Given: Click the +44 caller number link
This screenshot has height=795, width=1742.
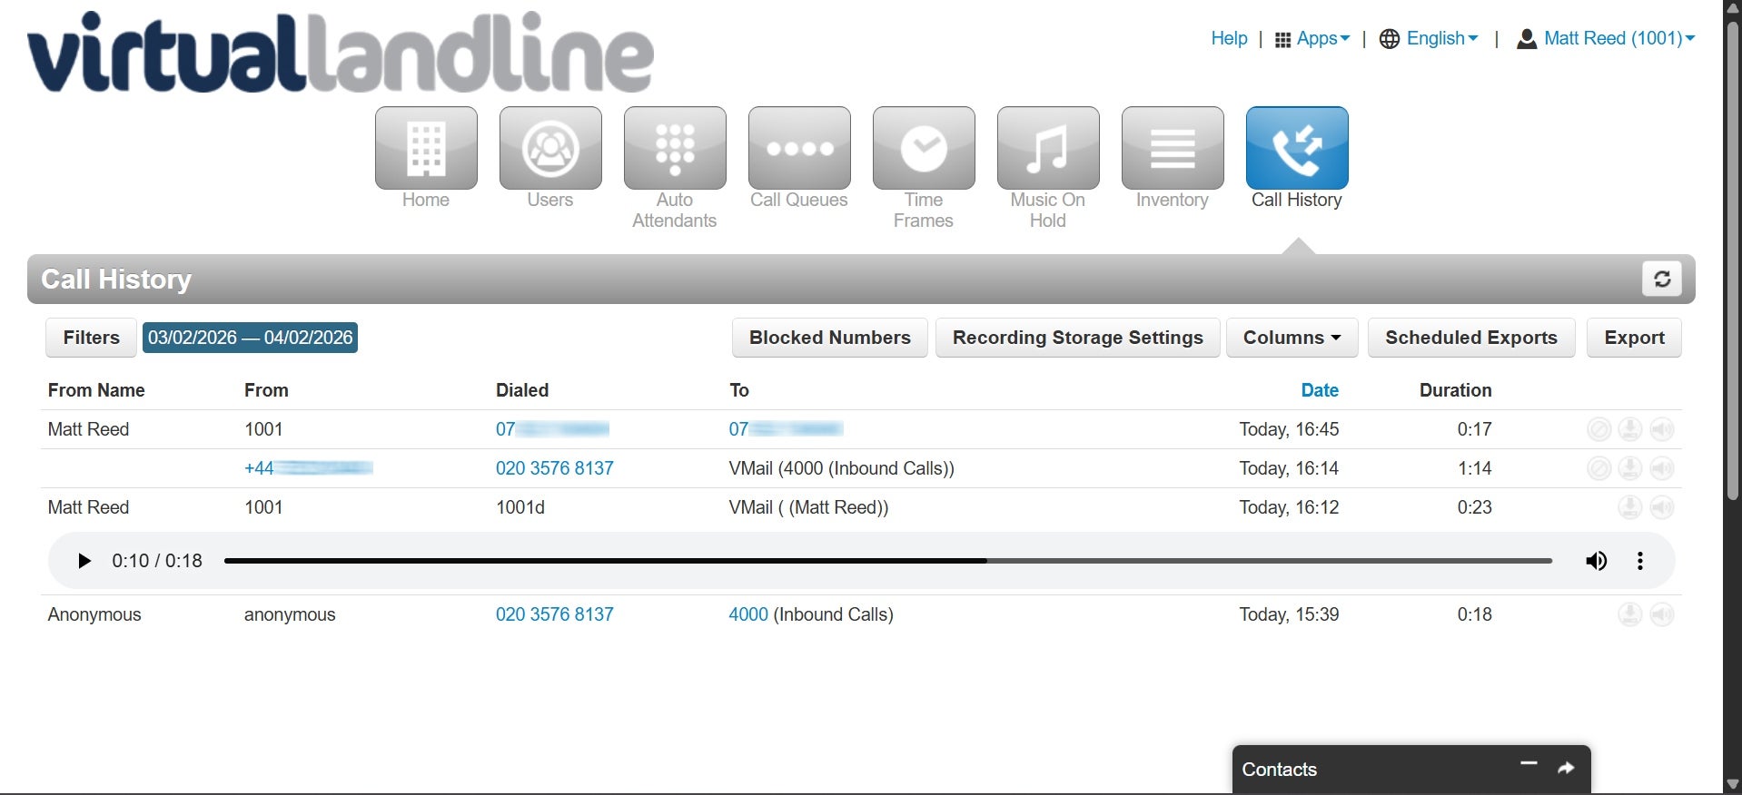Looking at the screenshot, I should click(x=308, y=468).
